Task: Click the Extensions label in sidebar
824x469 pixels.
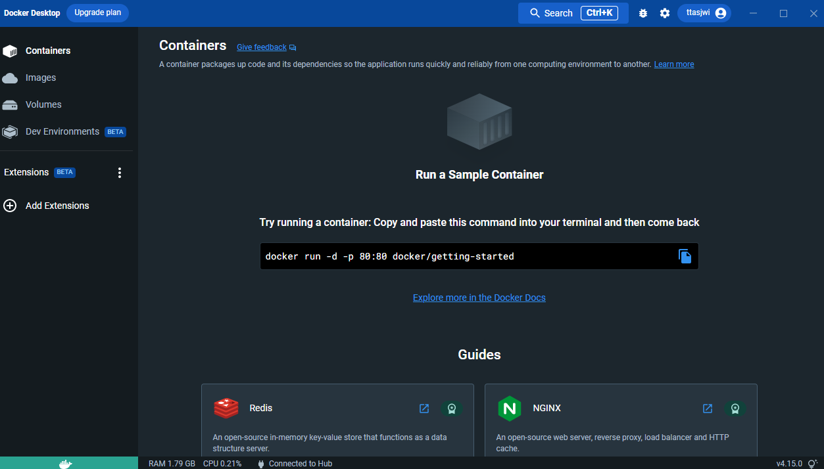Action: point(26,172)
